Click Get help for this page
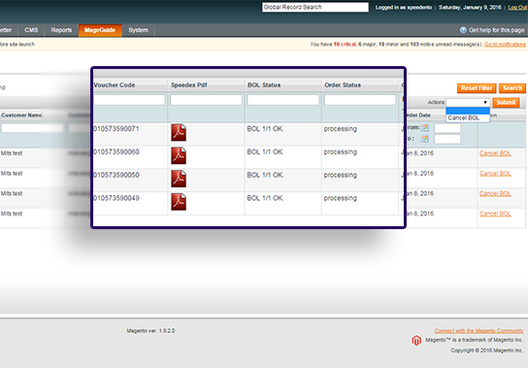Viewport: 528px width, 368px height. (x=496, y=30)
